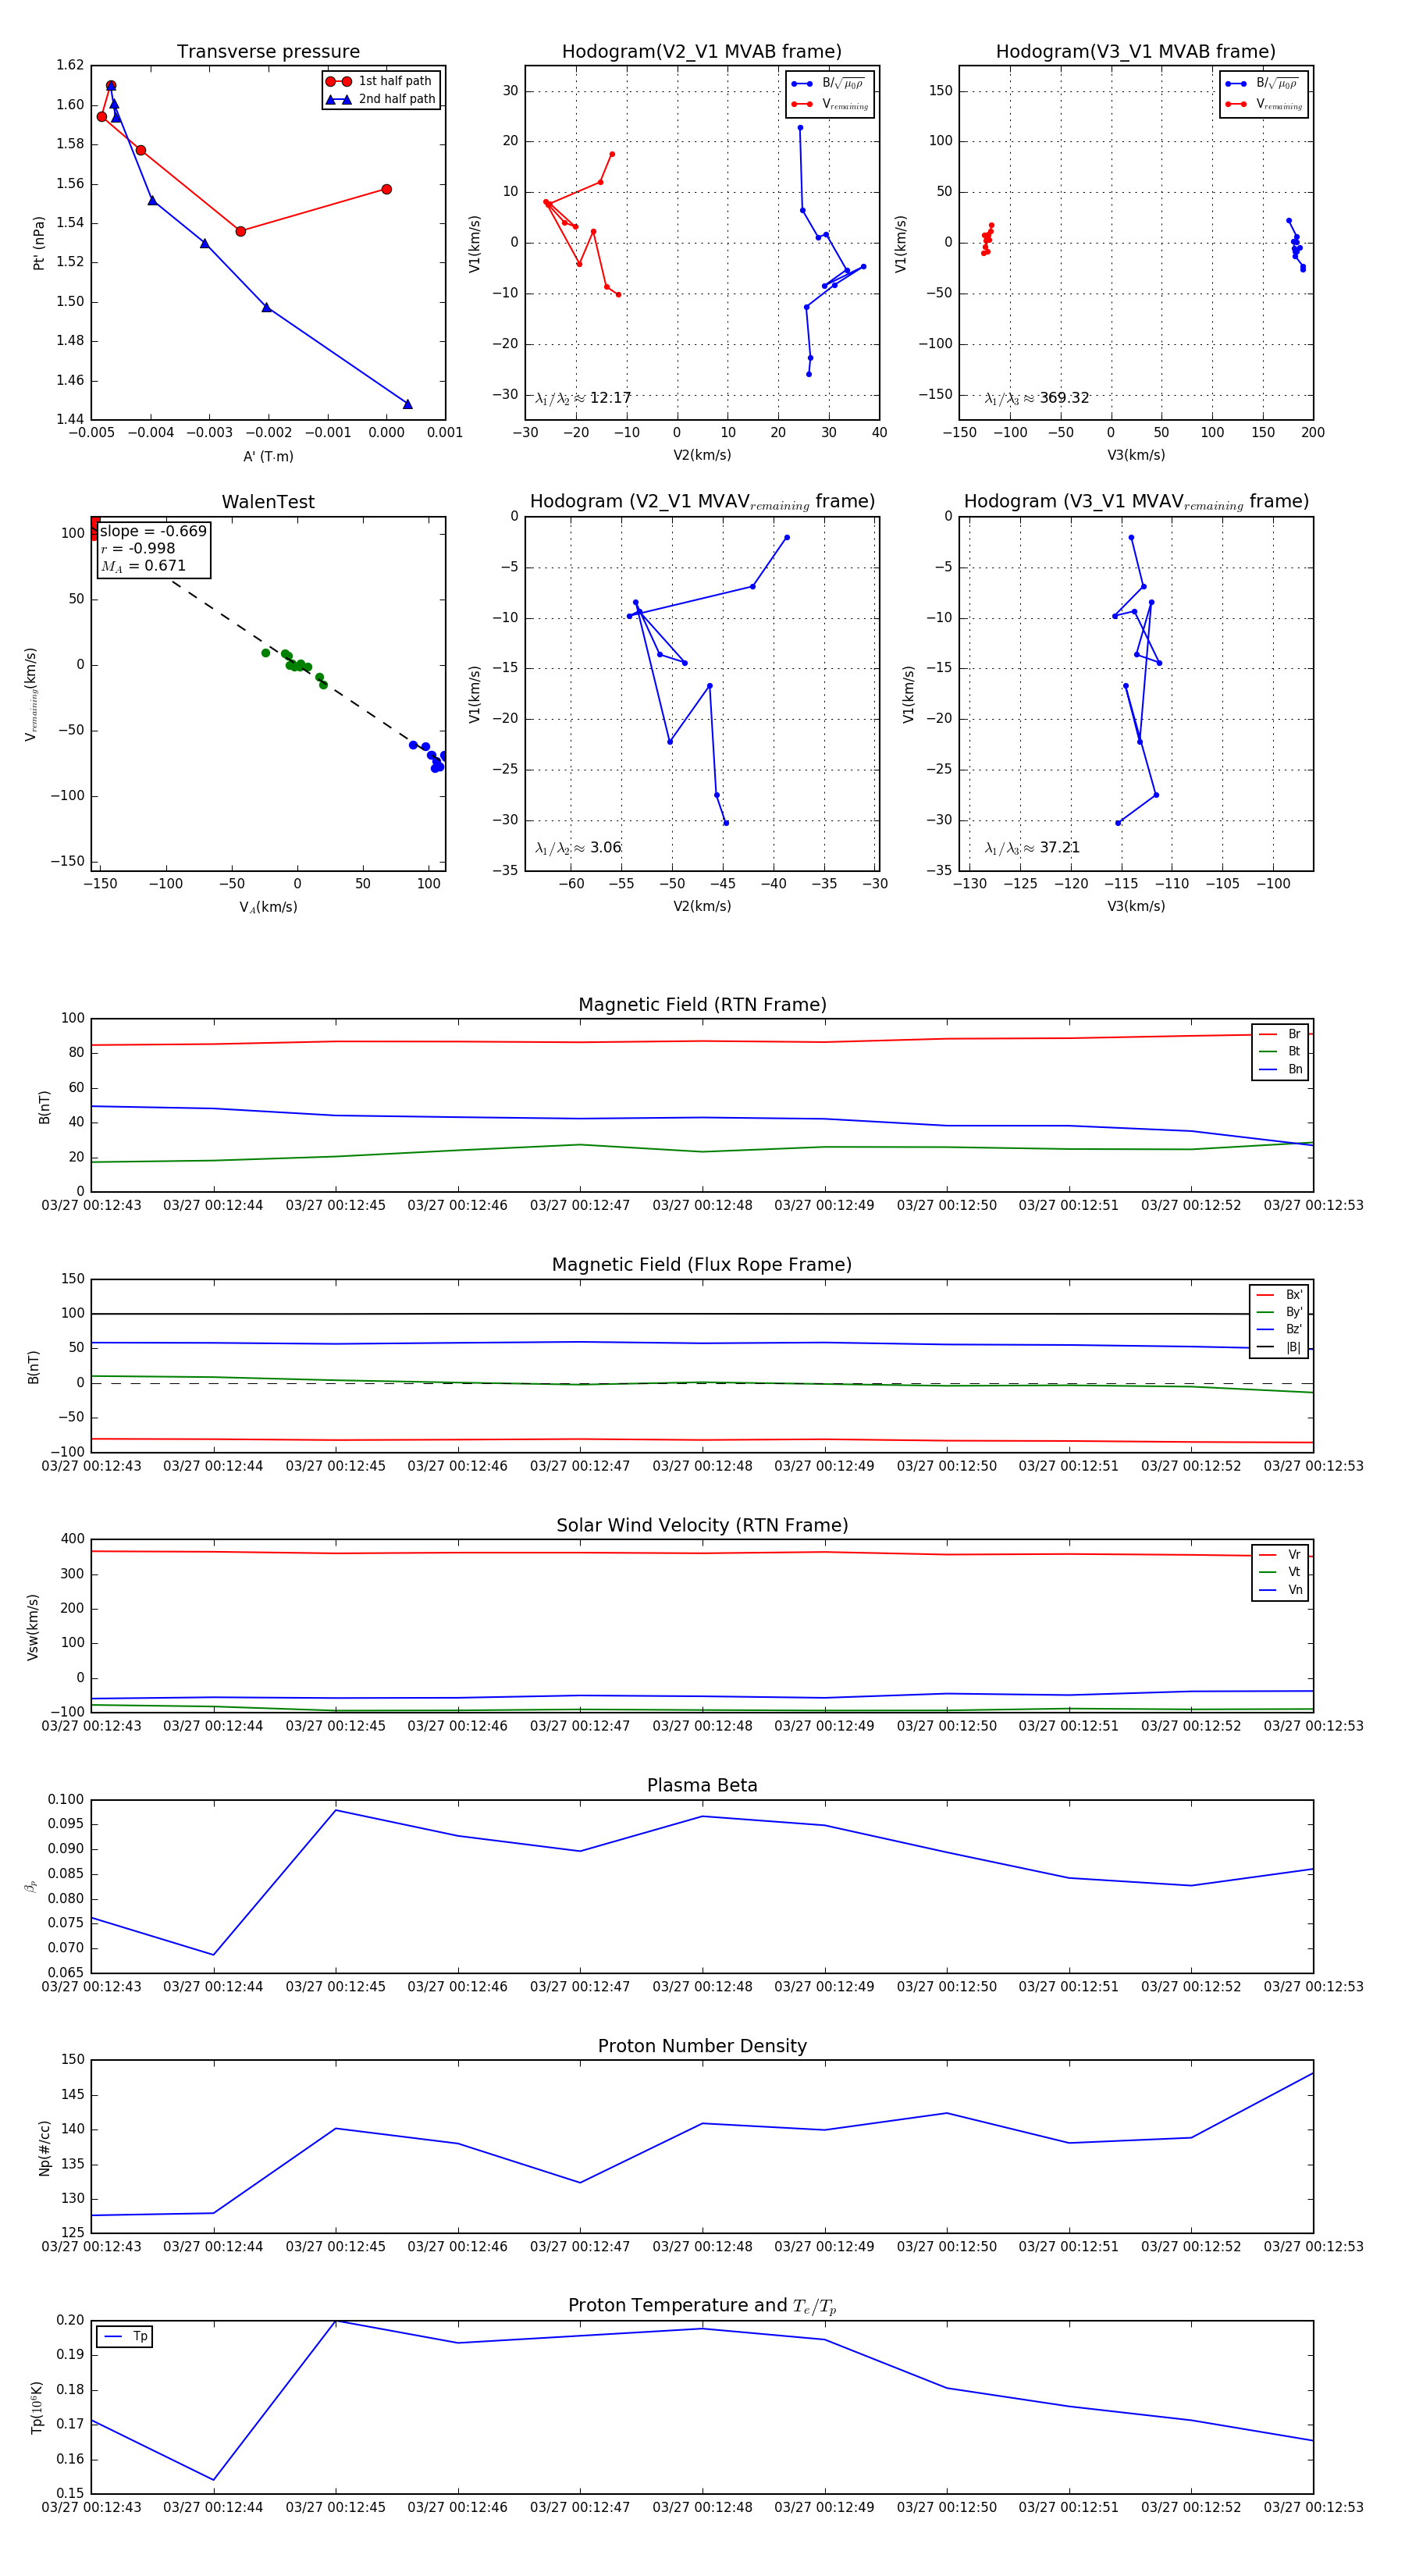Click the Vr legend entry in Solar Wind Velocity plot
Screen dimensions: 1405x2576
(1280, 1555)
